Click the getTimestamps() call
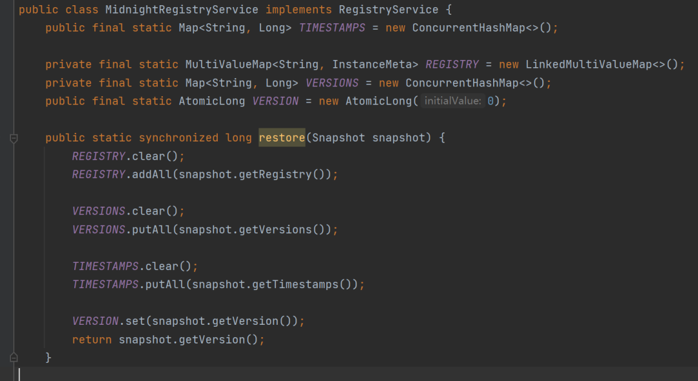This screenshot has height=381, width=698. point(302,285)
